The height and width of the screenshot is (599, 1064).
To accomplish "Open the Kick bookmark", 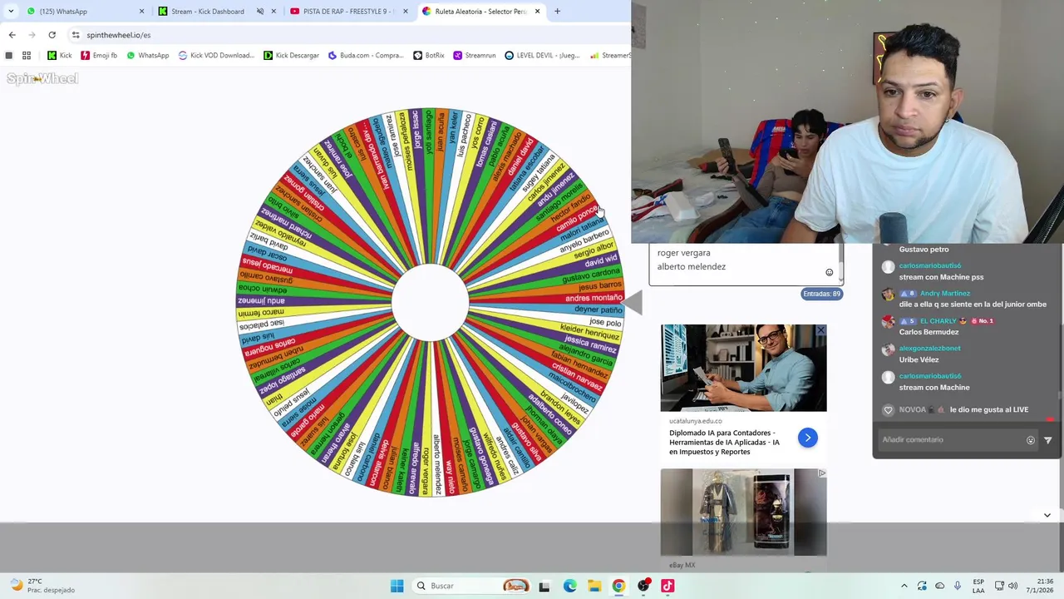I will pyautogui.click(x=59, y=56).
